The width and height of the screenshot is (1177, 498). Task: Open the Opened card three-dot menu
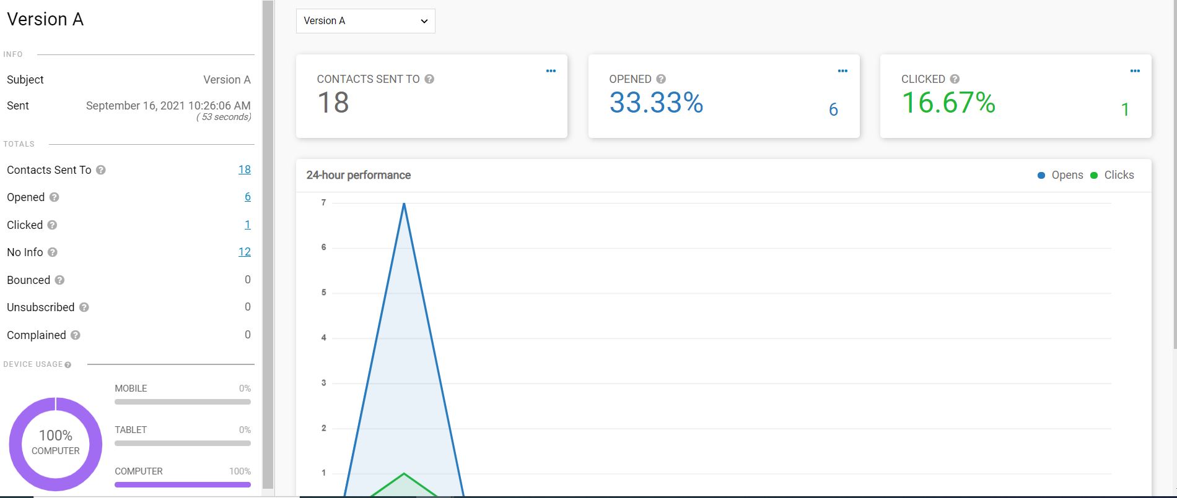click(842, 71)
